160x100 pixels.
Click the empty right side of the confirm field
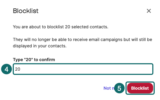[122, 69]
